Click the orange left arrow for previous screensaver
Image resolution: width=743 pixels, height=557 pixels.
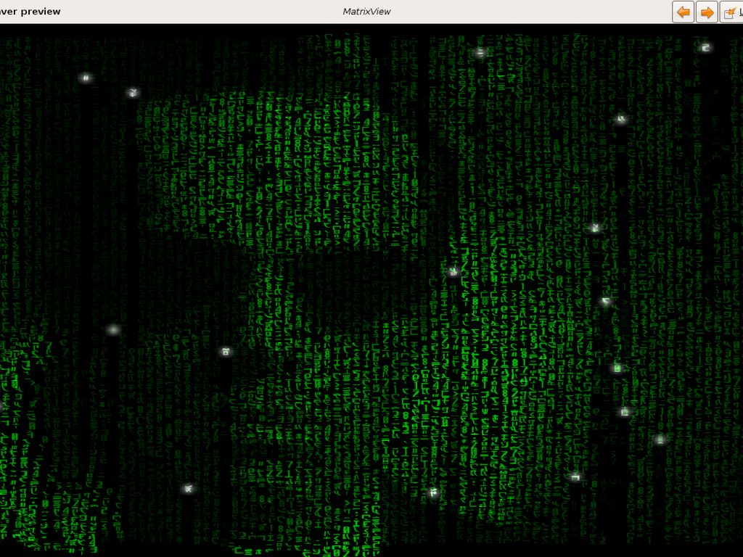[683, 12]
